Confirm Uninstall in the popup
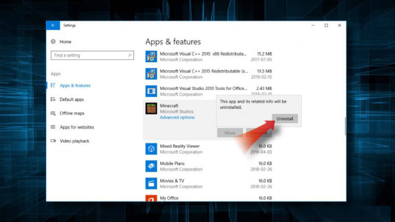Screen dimensions: 395x222 pyautogui.click(x=284, y=119)
